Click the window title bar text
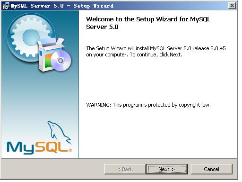The height and width of the screenshot is (182, 242). 62,6
